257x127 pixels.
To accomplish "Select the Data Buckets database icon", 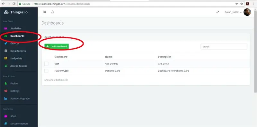I will coord(6,51).
